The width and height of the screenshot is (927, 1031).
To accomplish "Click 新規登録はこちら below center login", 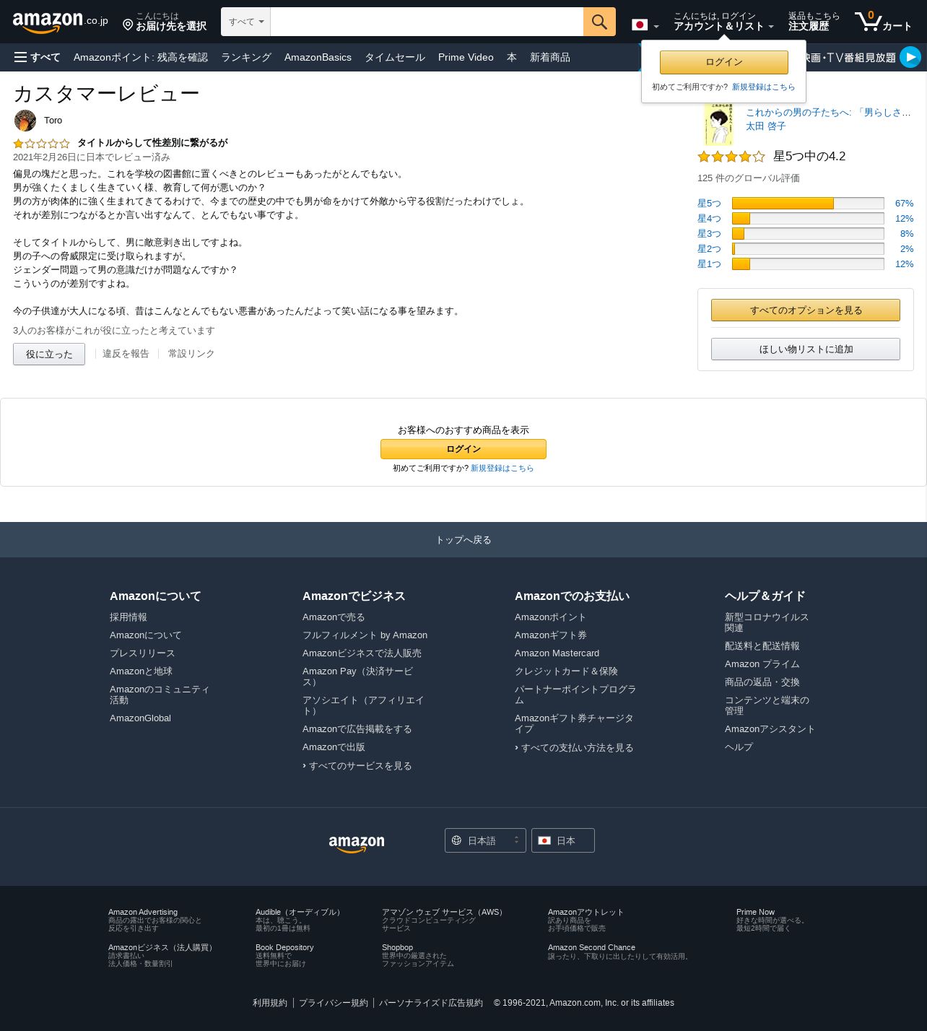I will (502, 469).
